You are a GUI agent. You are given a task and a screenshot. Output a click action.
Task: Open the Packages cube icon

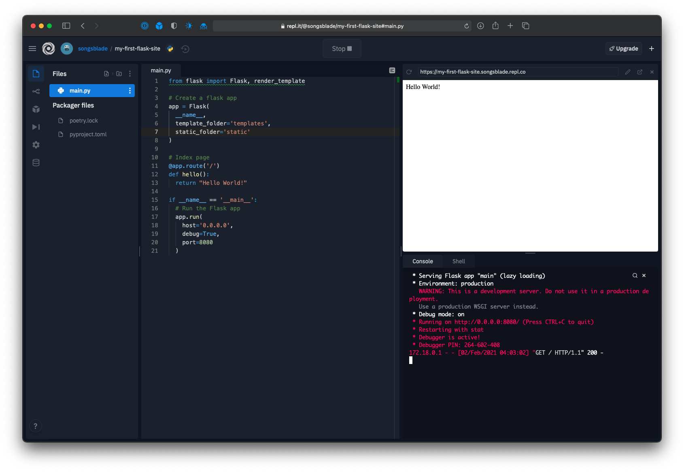point(36,109)
